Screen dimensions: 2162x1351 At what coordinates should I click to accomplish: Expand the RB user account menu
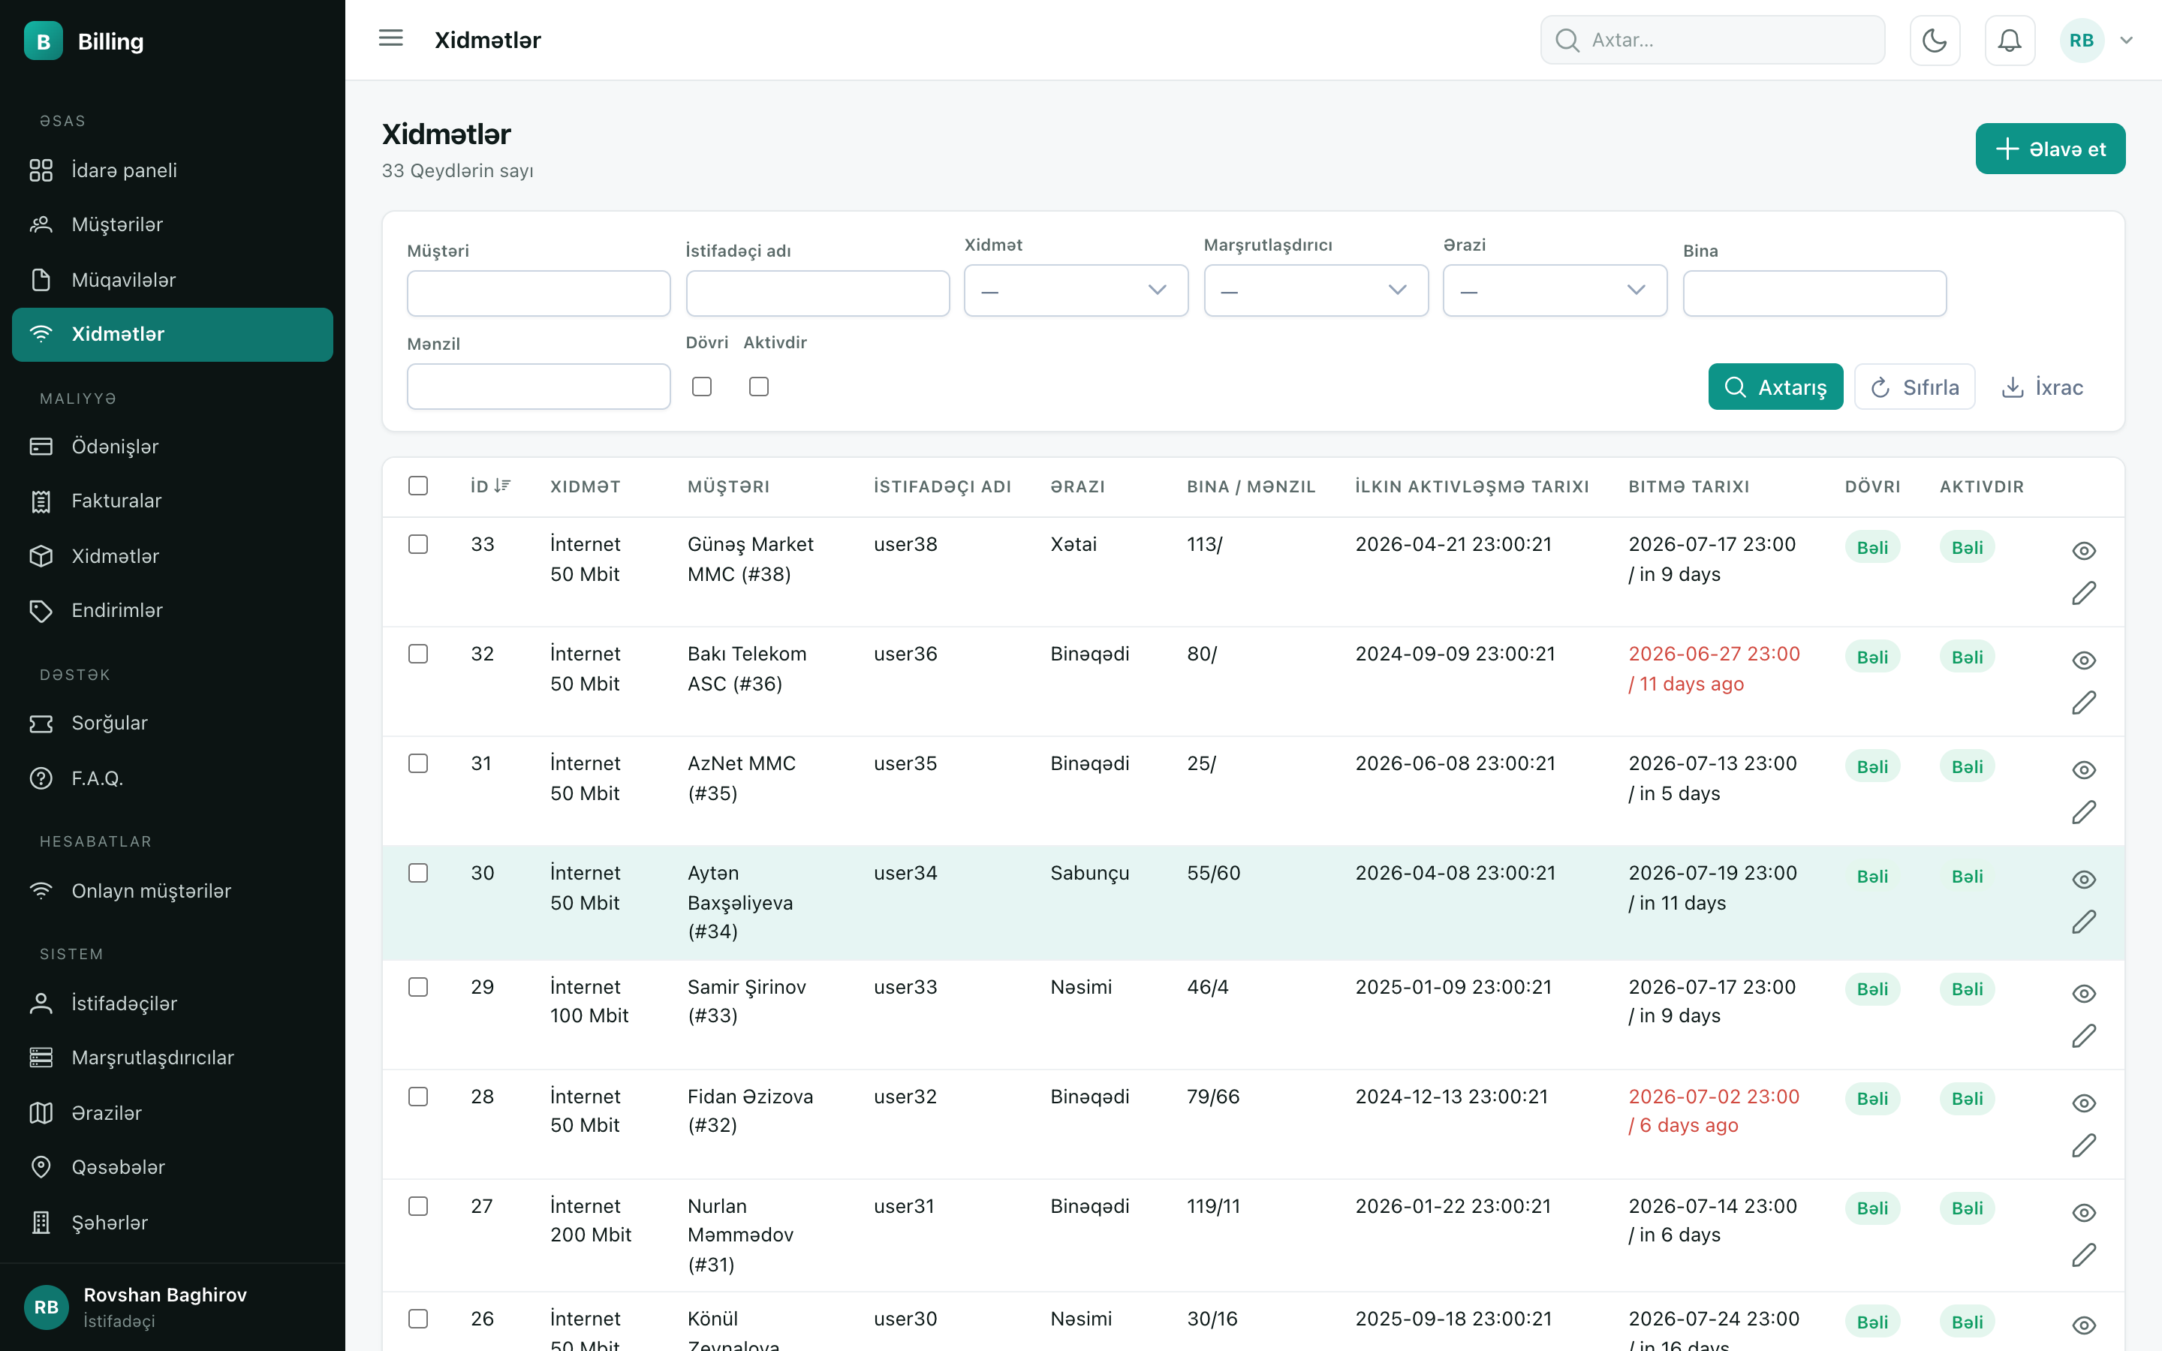2097,41
